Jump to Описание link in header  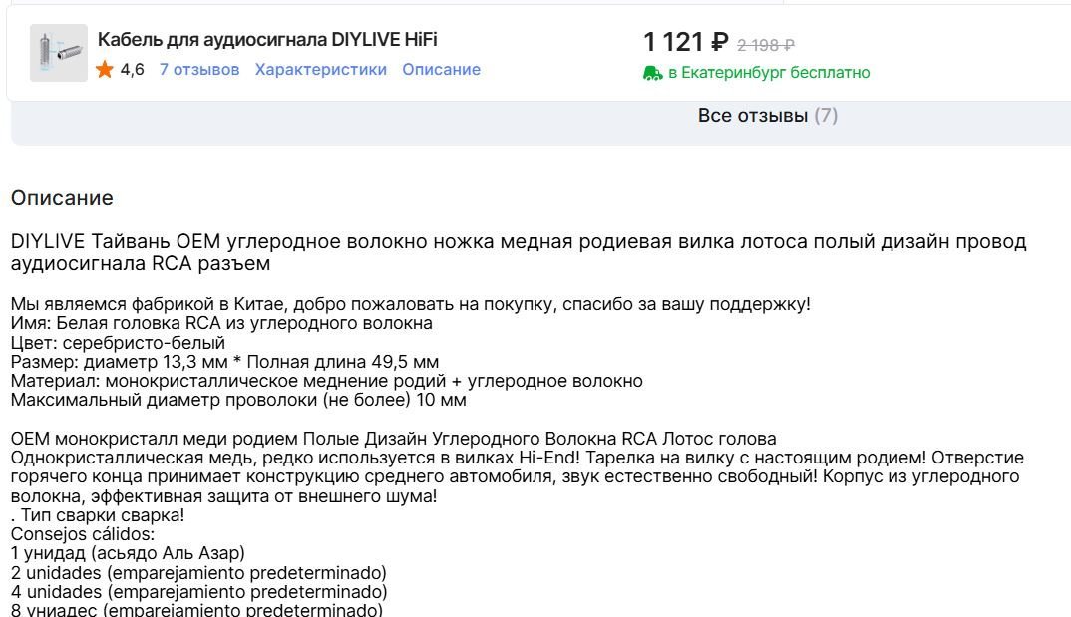(x=441, y=70)
